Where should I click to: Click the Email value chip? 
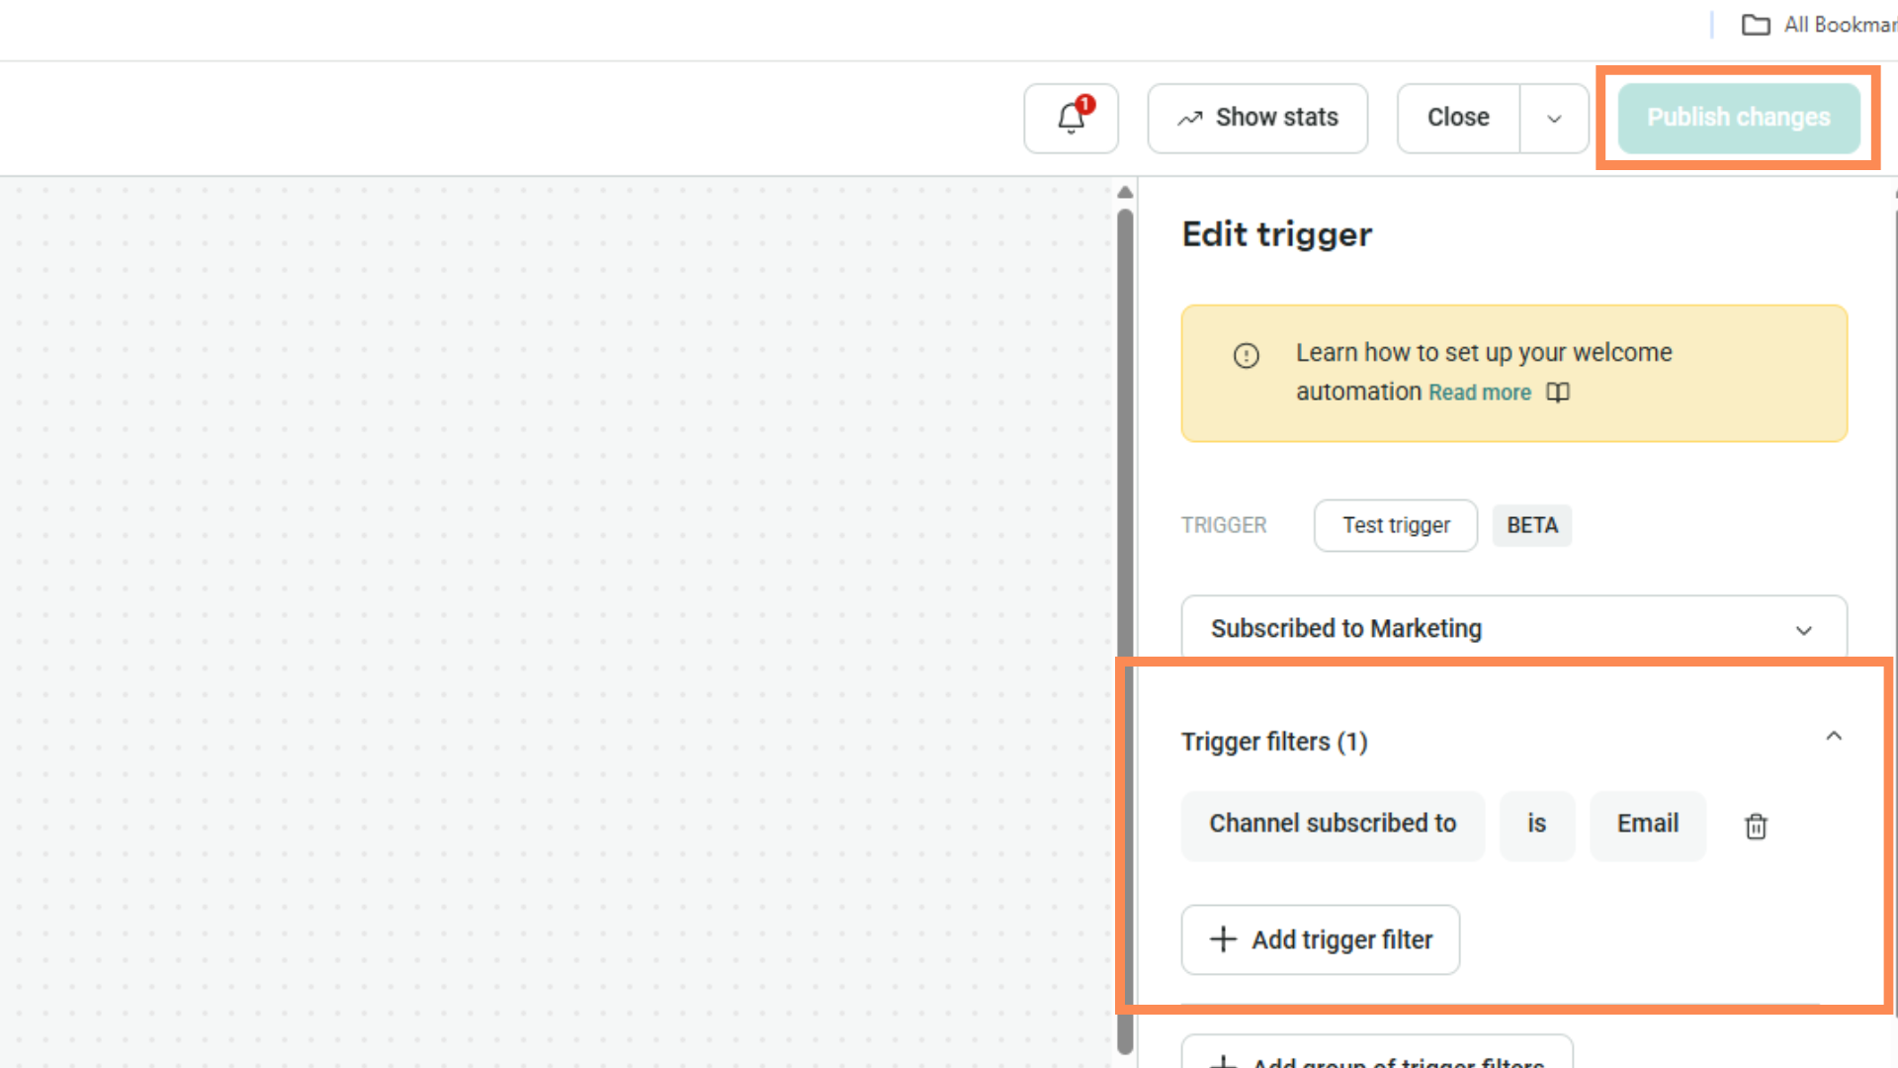point(1647,824)
